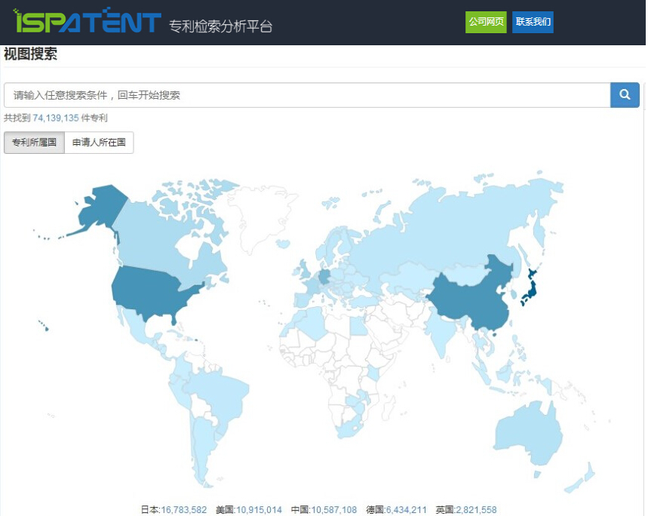648x516 pixels.
Task: Click the 德国 label in the legend
Action: point(375,510)
